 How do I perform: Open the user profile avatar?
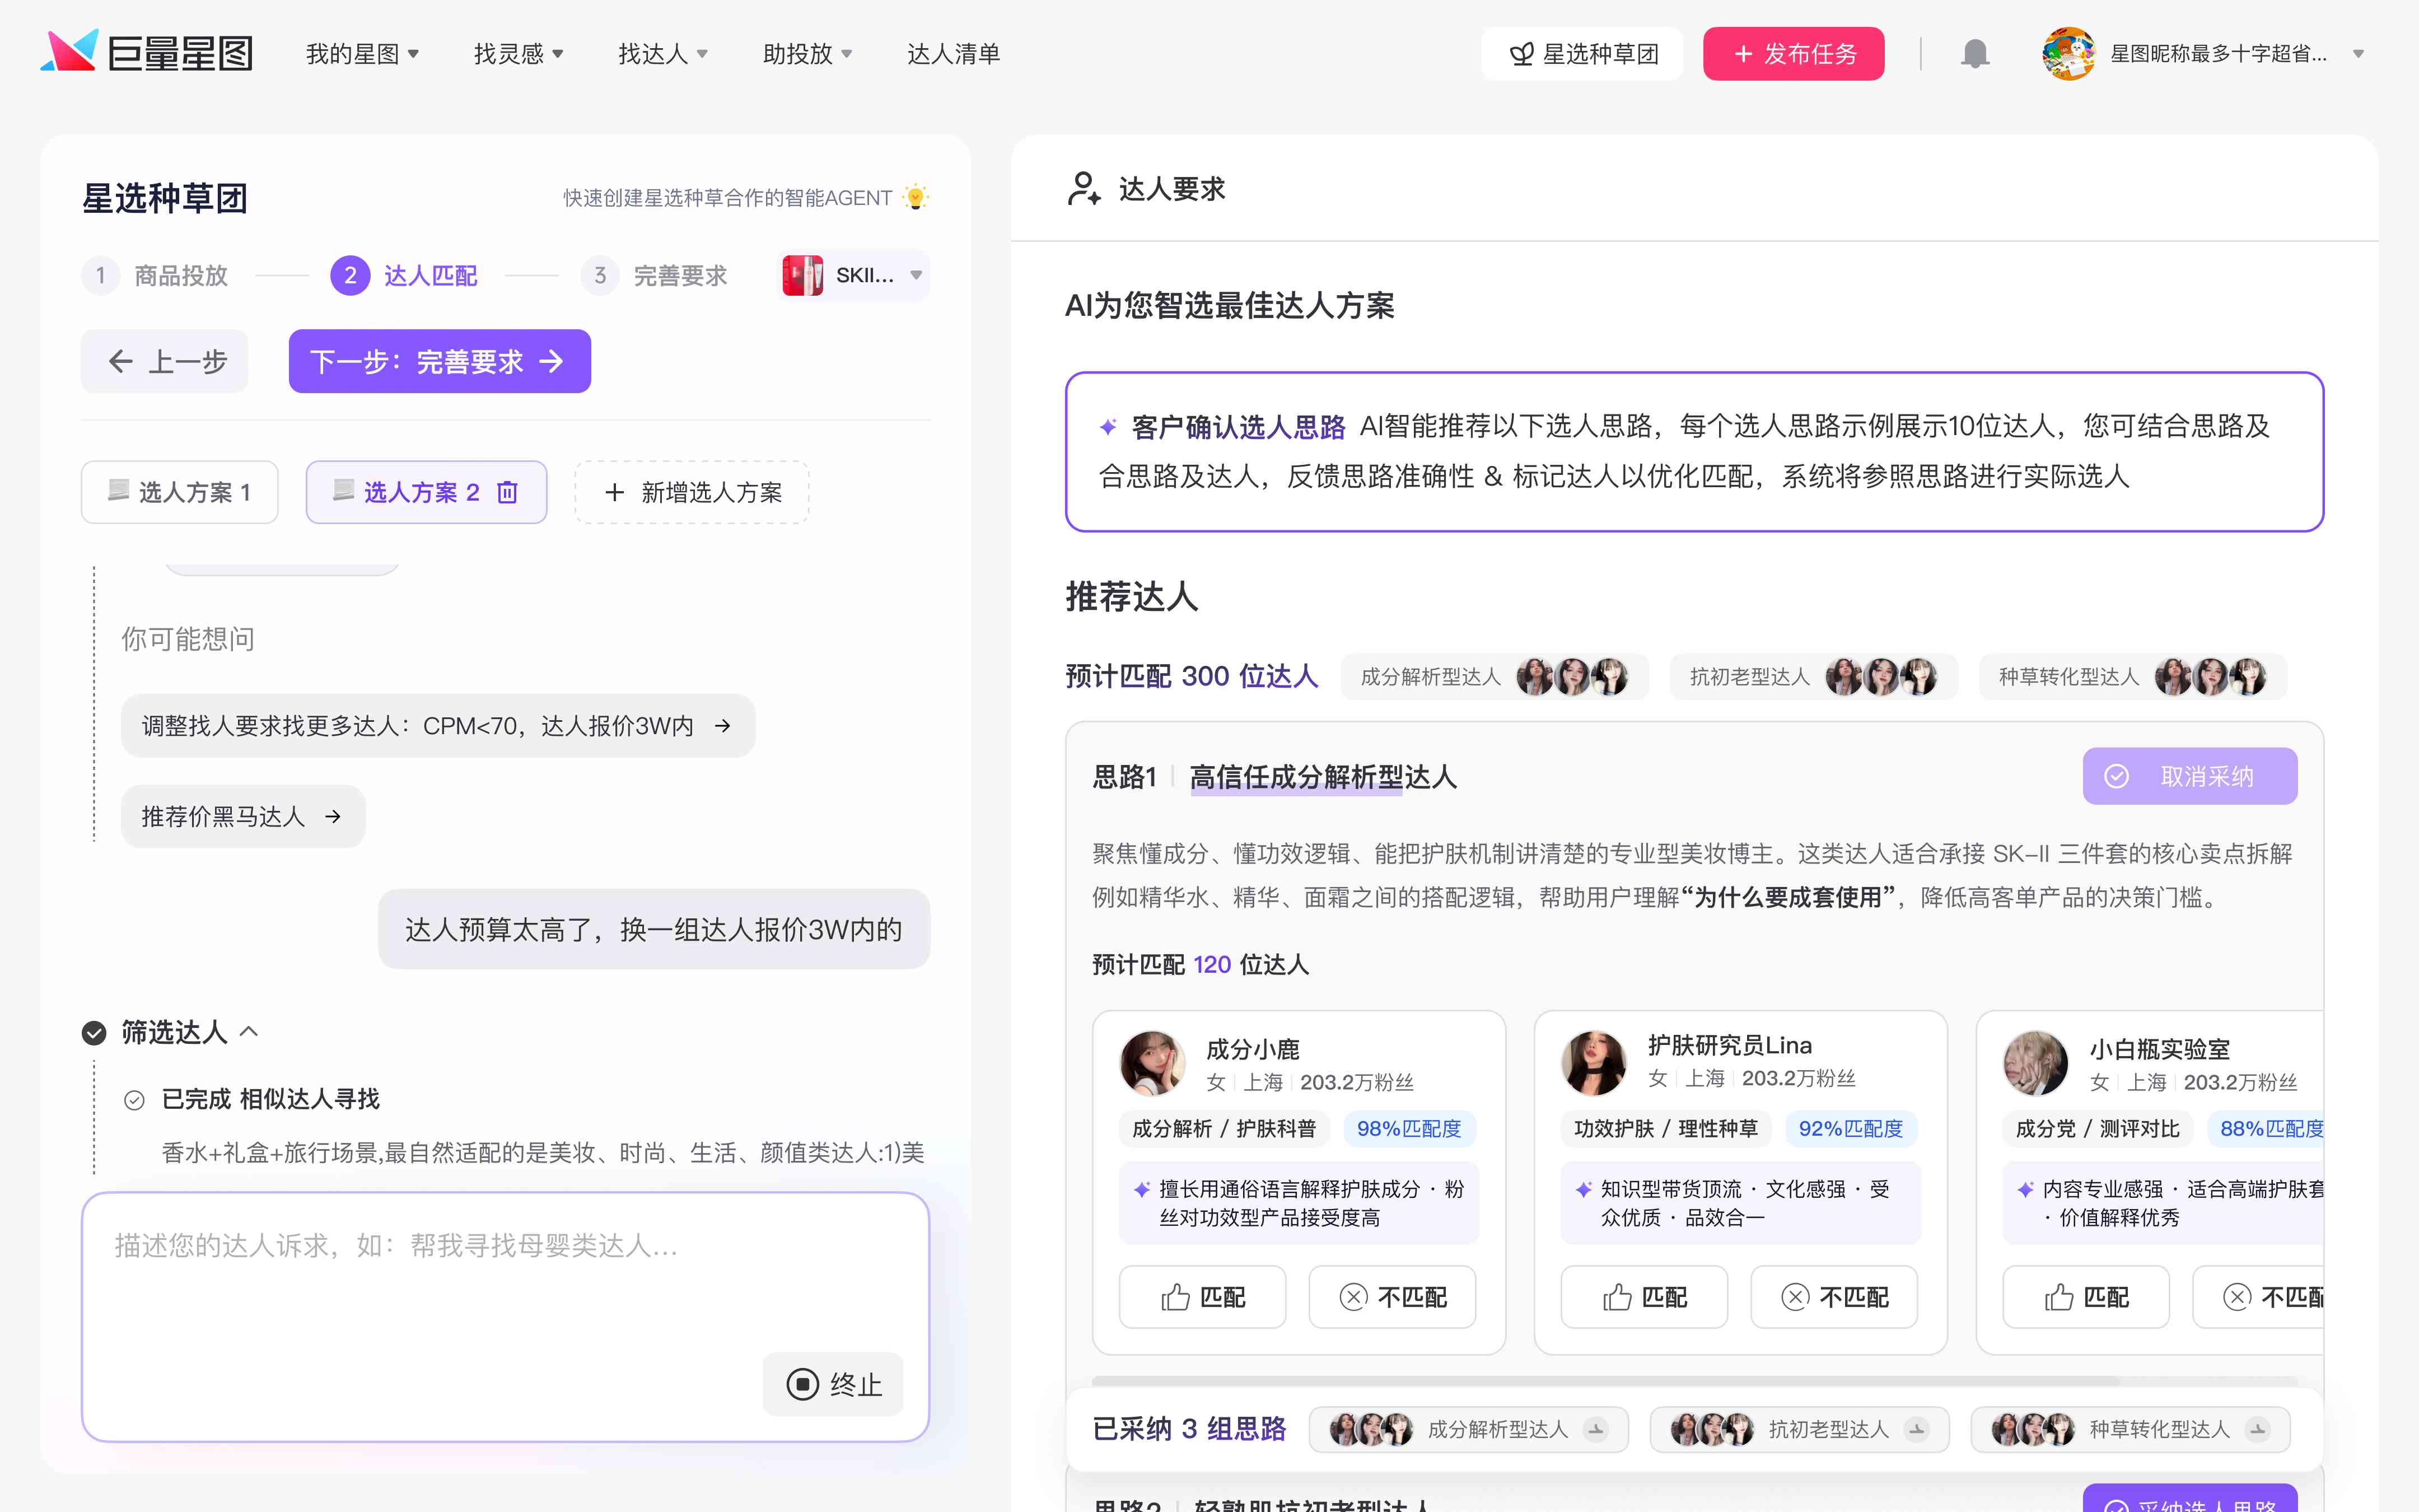pyautogui.click(x=2068, y=54)
